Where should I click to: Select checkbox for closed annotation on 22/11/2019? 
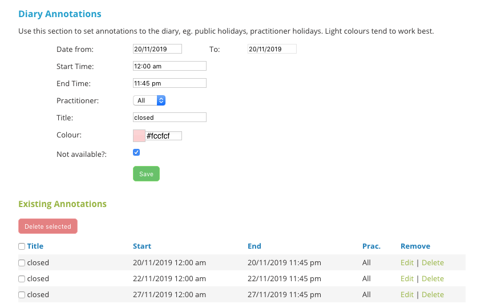coord(22,279)
